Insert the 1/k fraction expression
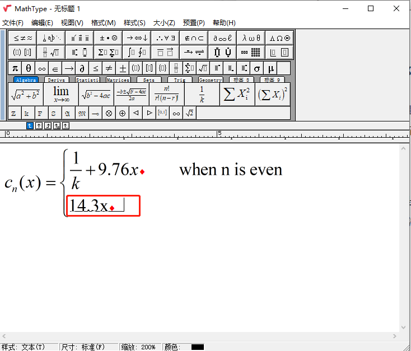The width and height of the screenshot is (411, 351). pos(202,95)
